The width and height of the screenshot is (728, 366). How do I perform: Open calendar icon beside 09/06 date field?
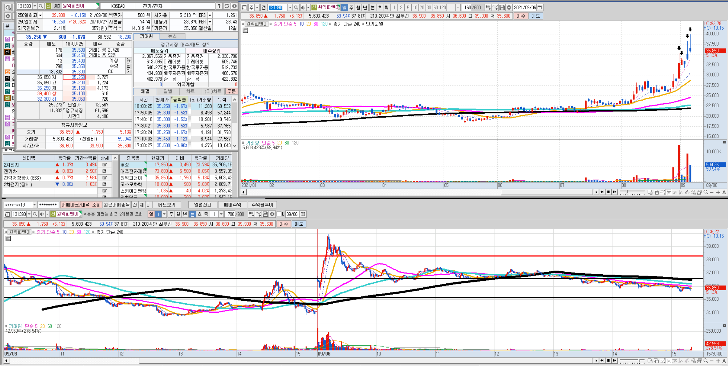pyautogui.click(x=303, y=214)
